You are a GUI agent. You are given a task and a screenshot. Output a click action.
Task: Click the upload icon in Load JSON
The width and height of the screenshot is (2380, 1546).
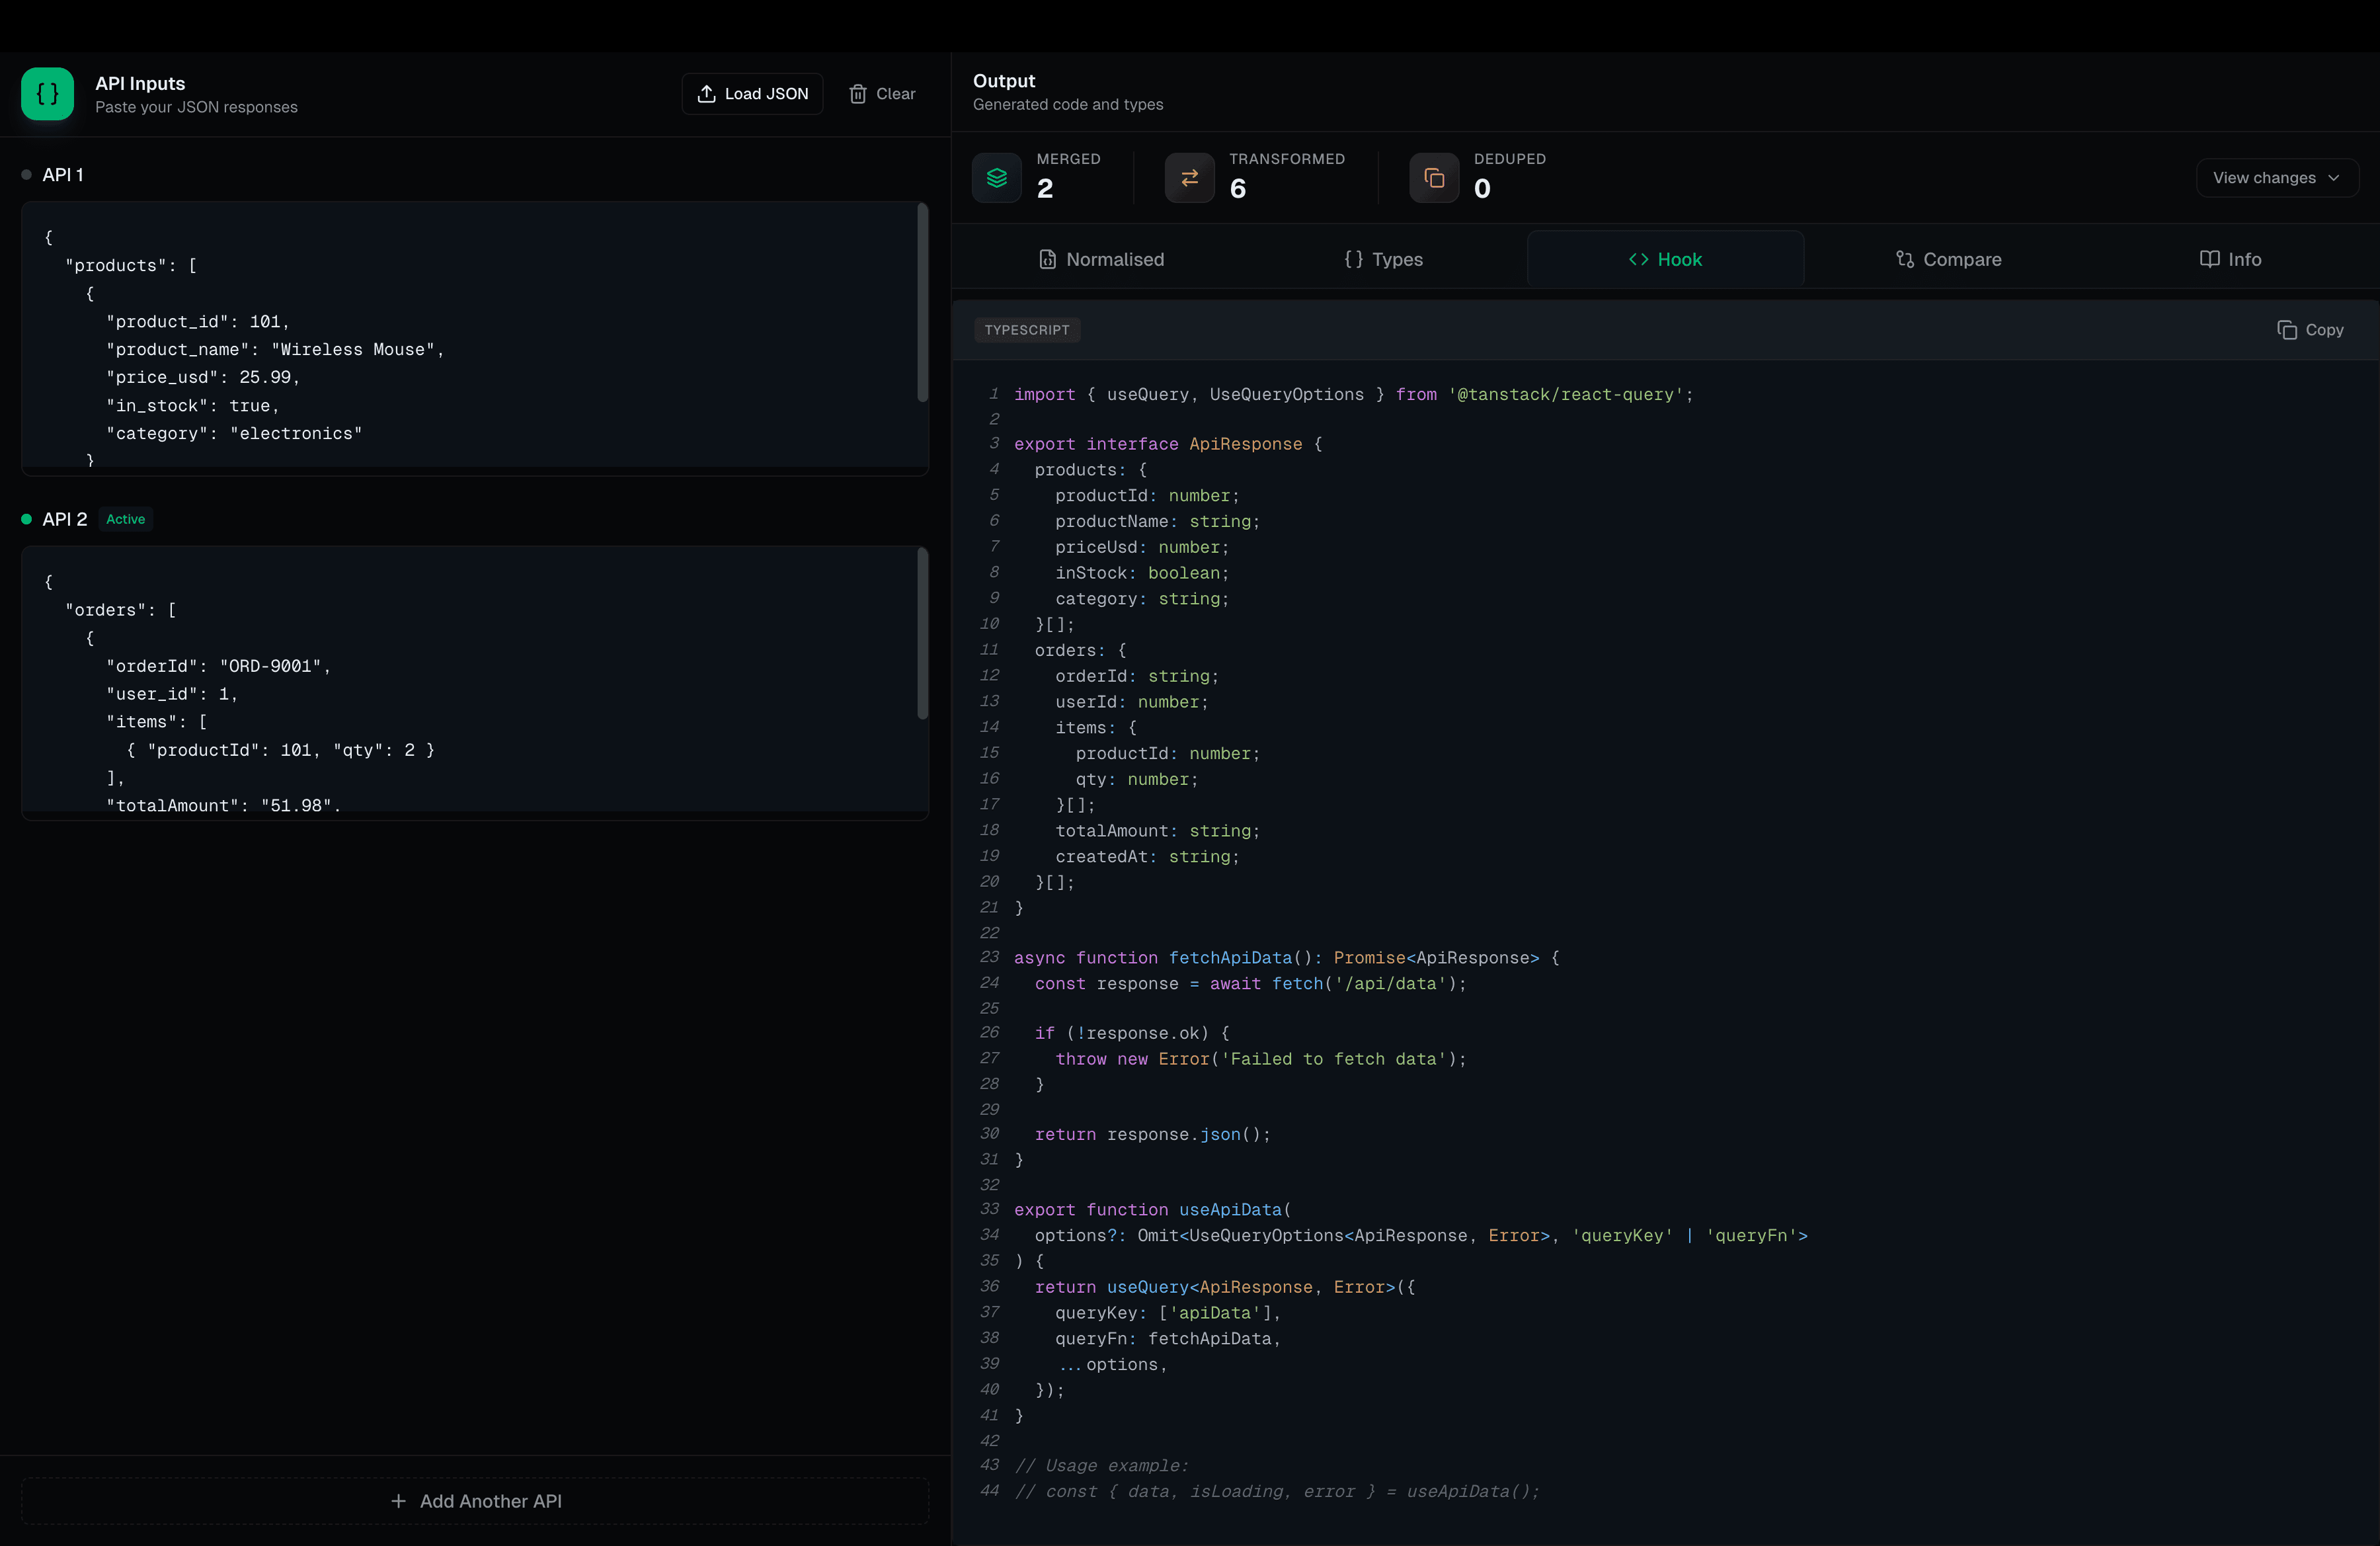[706, 94]
